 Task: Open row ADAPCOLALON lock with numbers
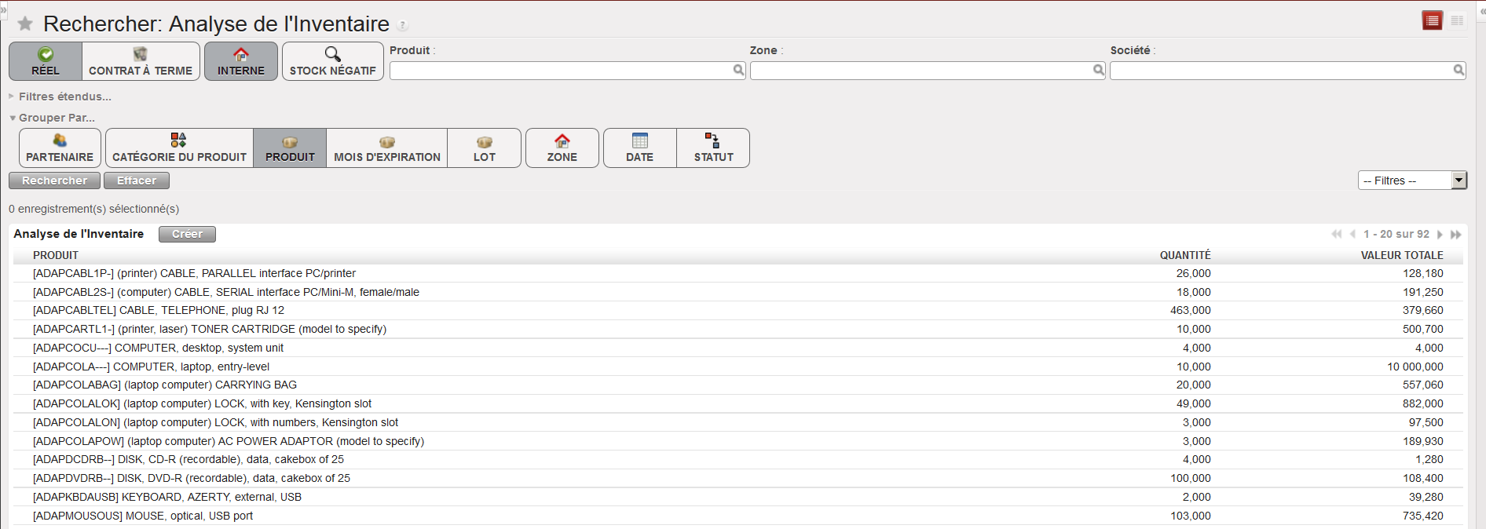[x=738, y=422]
